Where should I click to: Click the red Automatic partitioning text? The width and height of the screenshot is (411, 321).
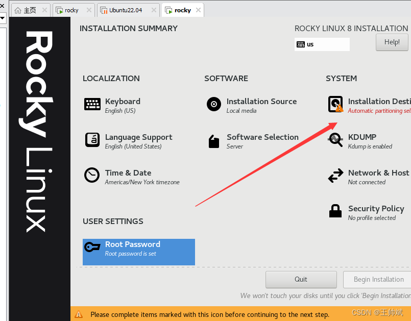[379, 111]
